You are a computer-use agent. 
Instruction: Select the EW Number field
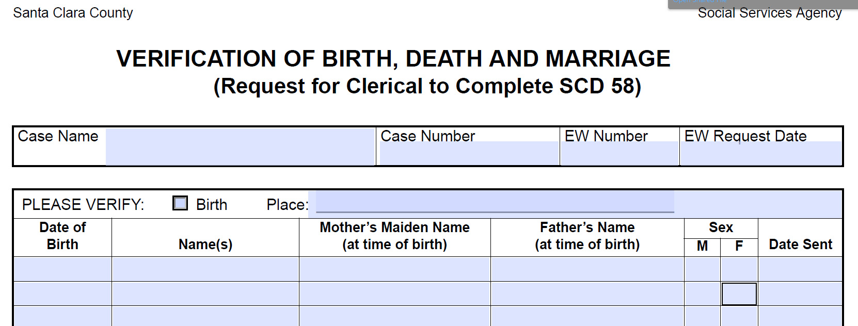619,153
